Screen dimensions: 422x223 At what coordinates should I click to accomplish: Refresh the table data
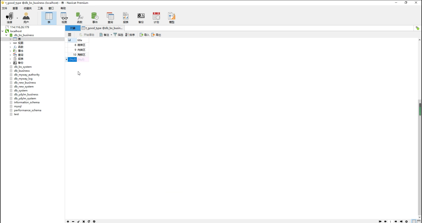tap(89, 221)
